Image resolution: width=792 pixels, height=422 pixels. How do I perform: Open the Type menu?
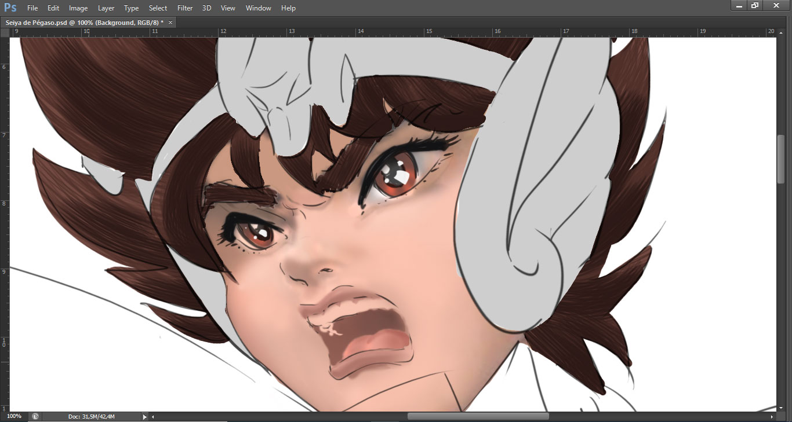132,8
